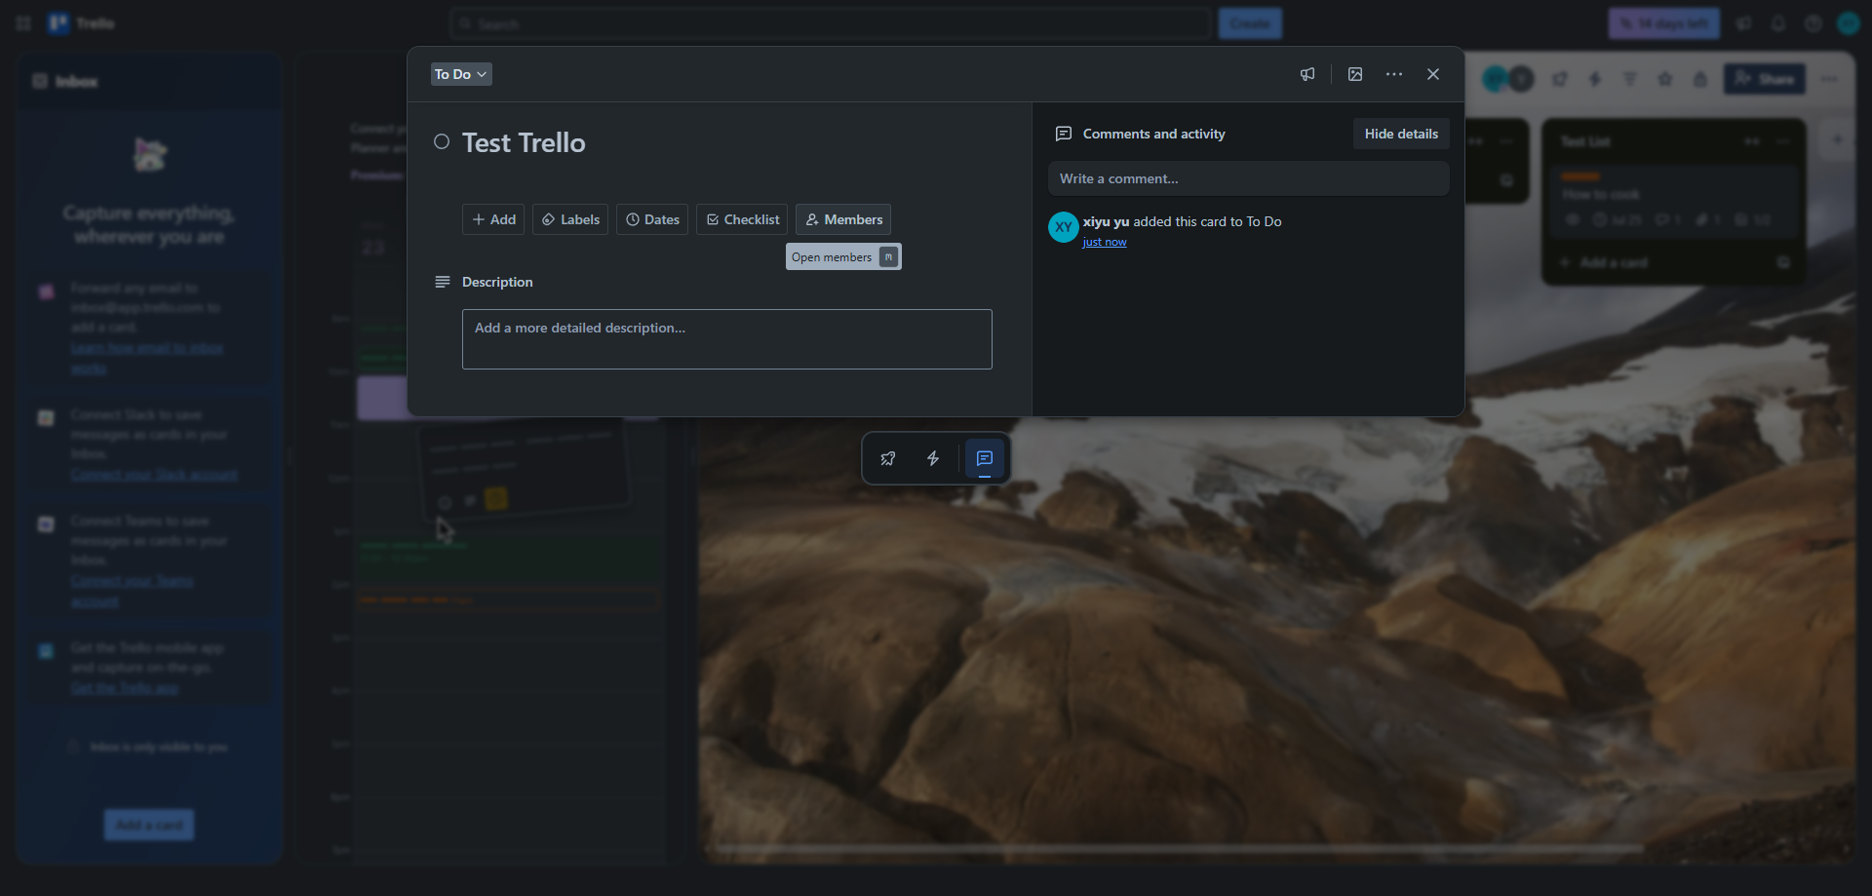Click Add a card button in Inbox
This screenshot has width=1872, height=896.
[149, 825]
